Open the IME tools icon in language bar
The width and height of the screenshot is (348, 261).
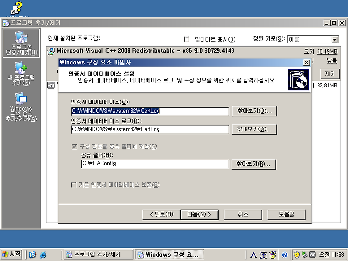(x=273, y=255)
